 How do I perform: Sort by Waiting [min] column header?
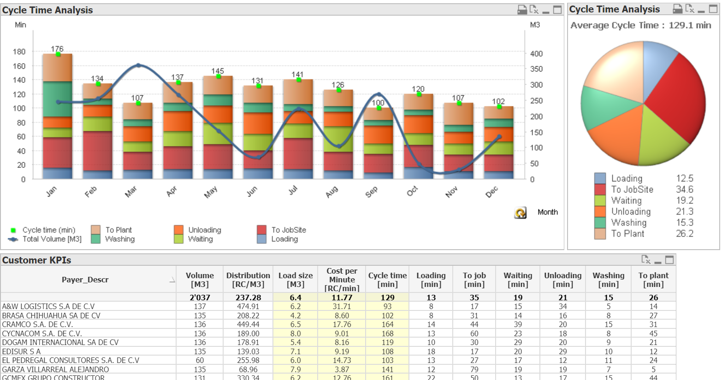[518, 280]
